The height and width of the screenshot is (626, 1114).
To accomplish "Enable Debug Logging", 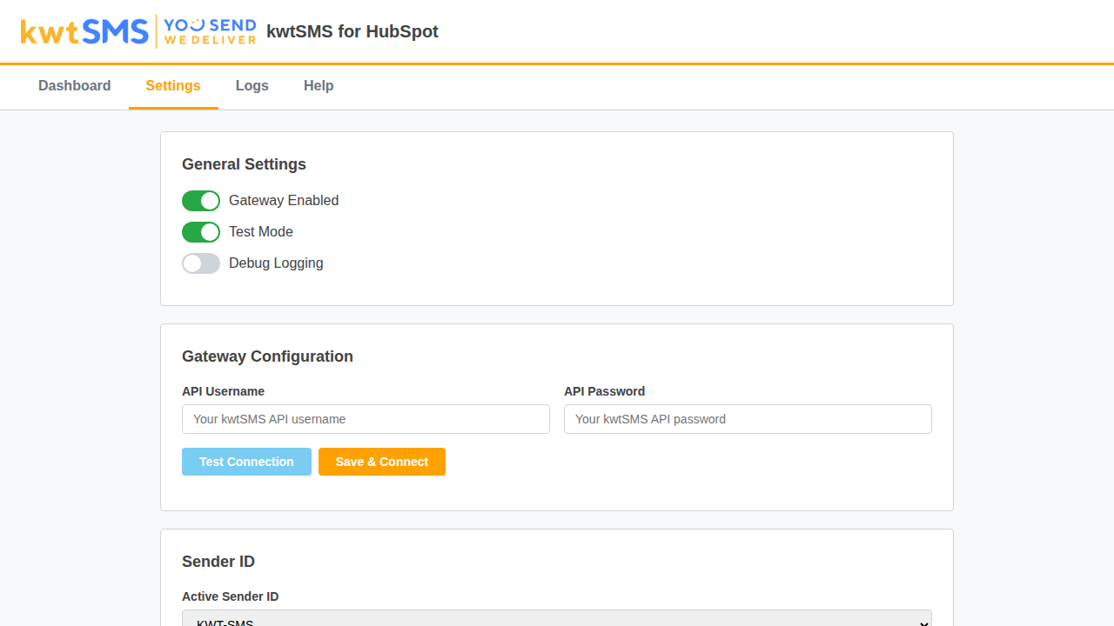I will 201,263.
